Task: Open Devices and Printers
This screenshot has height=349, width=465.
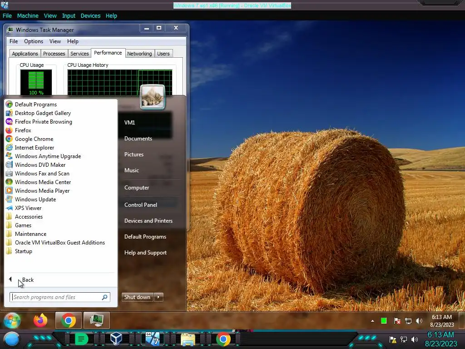Action: pos(148,221)
